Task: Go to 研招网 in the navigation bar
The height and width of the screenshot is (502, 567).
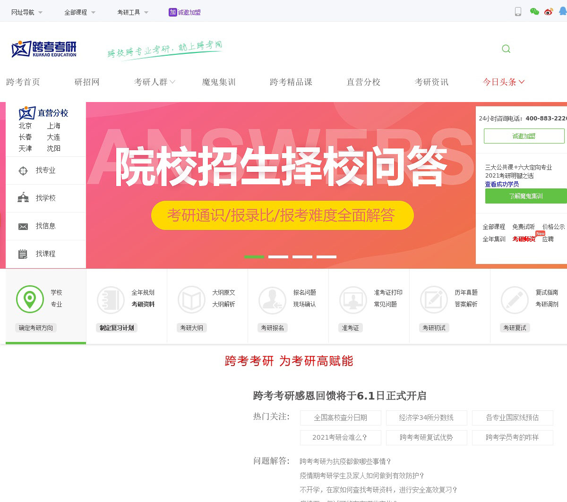Action: pos(87,82)
